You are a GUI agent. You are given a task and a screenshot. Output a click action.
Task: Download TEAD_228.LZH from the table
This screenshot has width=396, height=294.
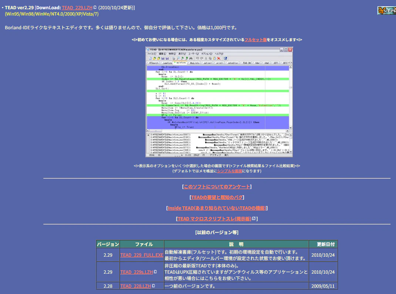pos(135,286)
